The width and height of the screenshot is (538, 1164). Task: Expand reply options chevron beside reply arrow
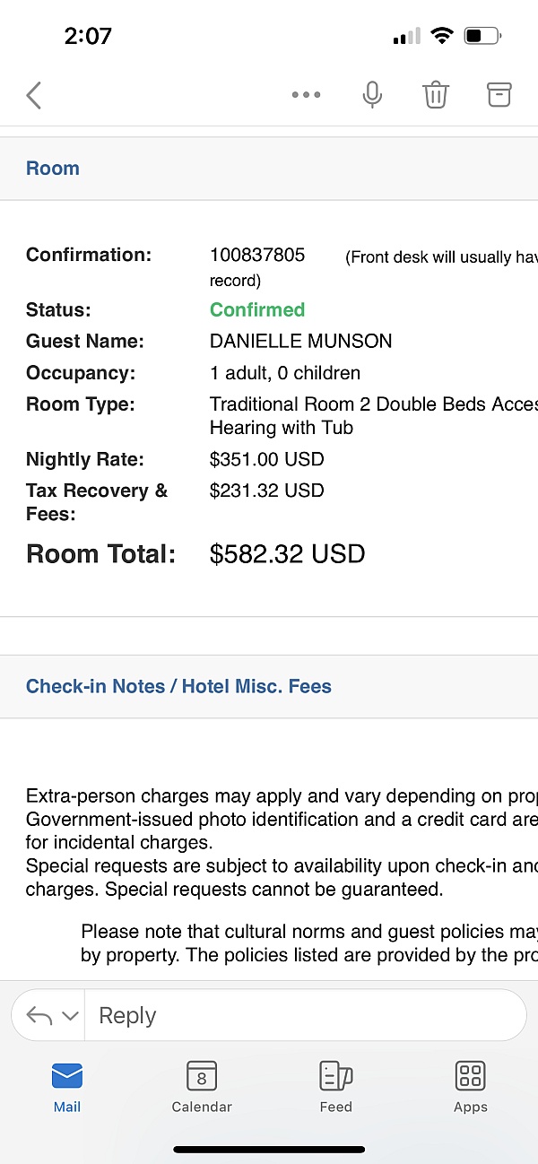click(x=70, y=1016)
